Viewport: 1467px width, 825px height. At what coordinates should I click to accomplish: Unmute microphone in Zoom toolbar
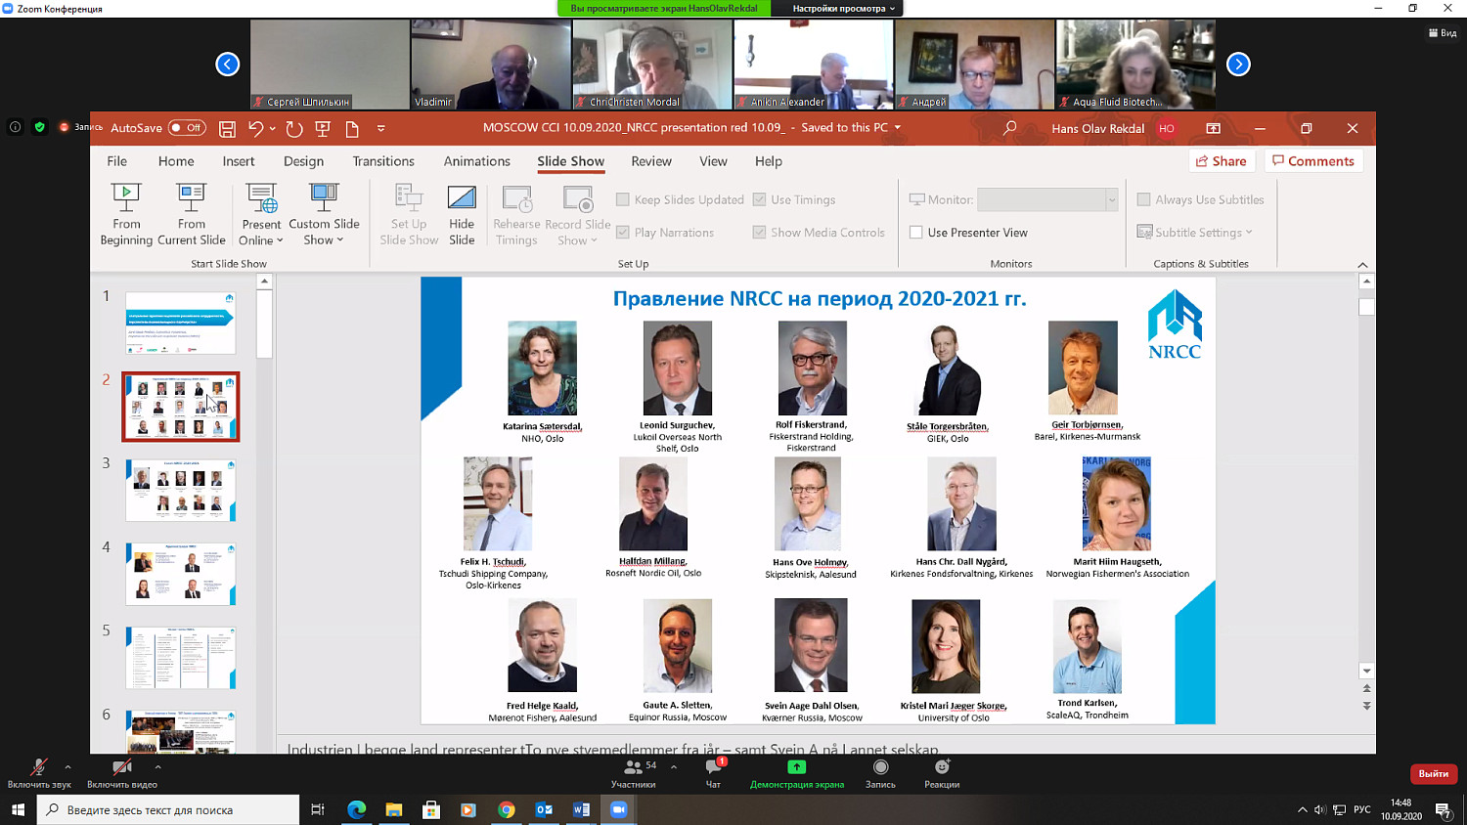39,773
